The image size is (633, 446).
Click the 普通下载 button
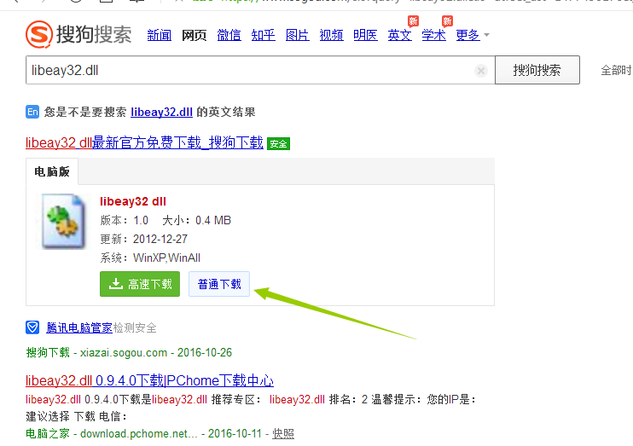pos(219,284)
